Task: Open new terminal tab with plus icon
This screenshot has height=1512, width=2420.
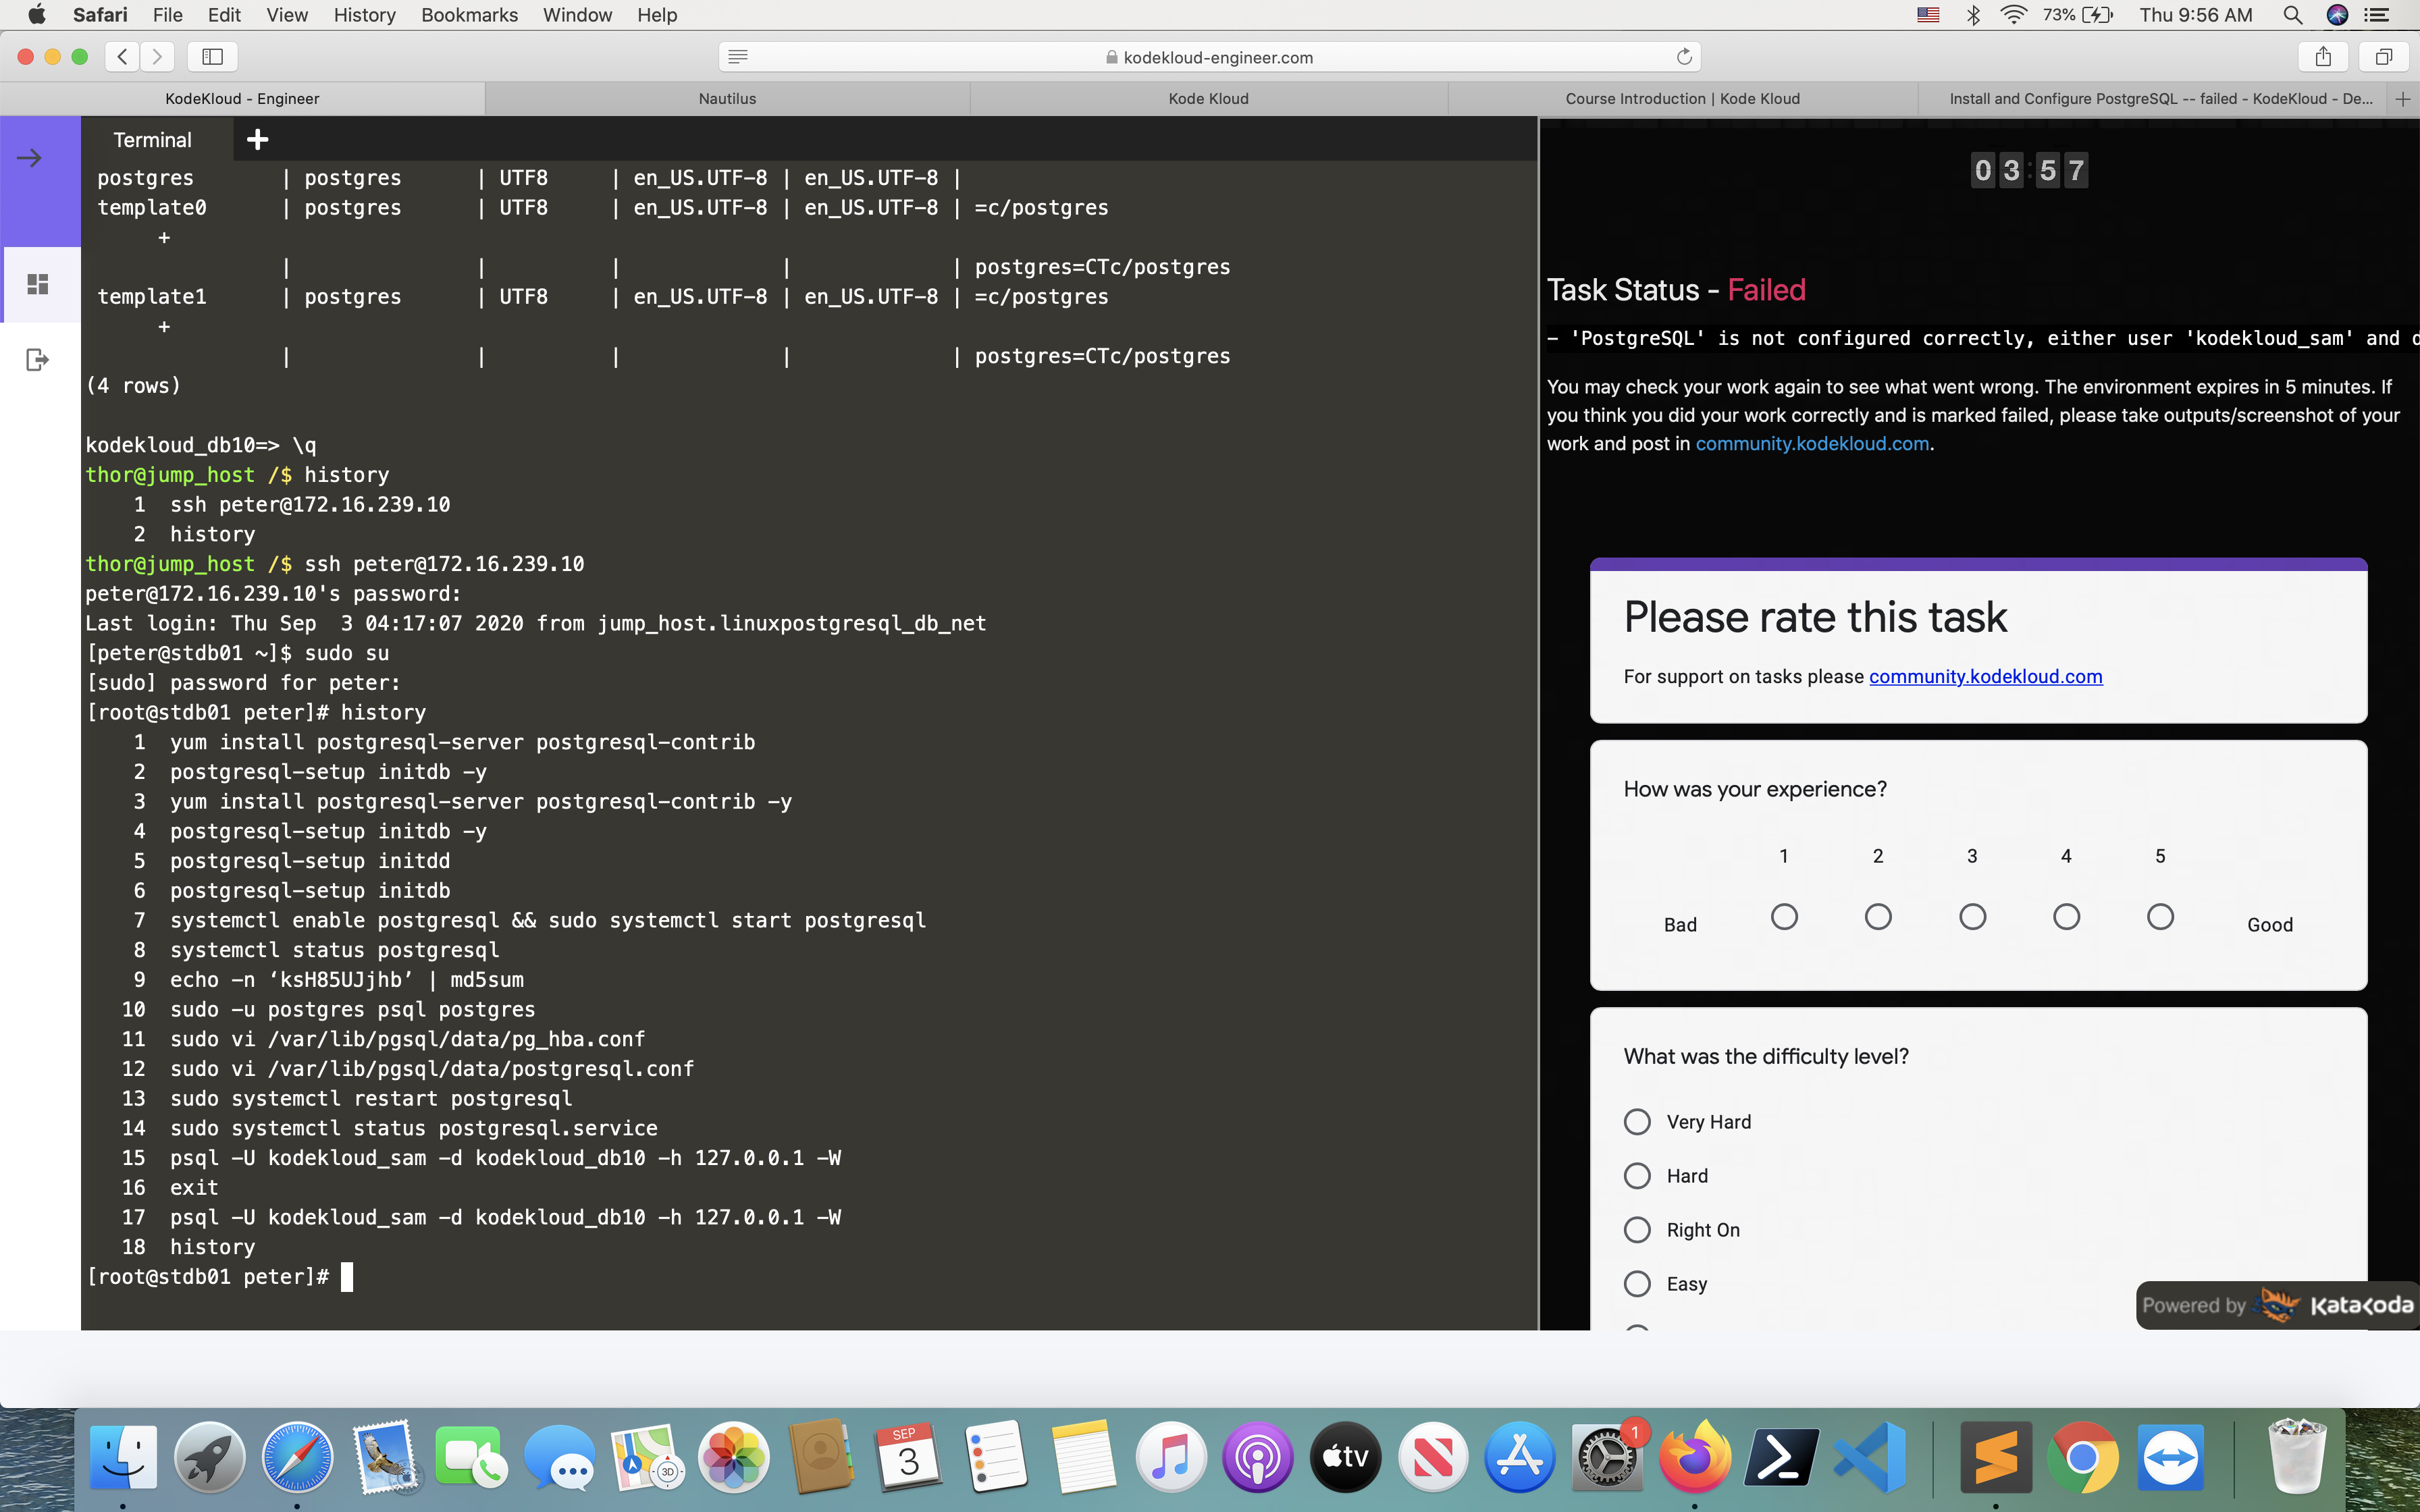Action: tap(257, 140)
